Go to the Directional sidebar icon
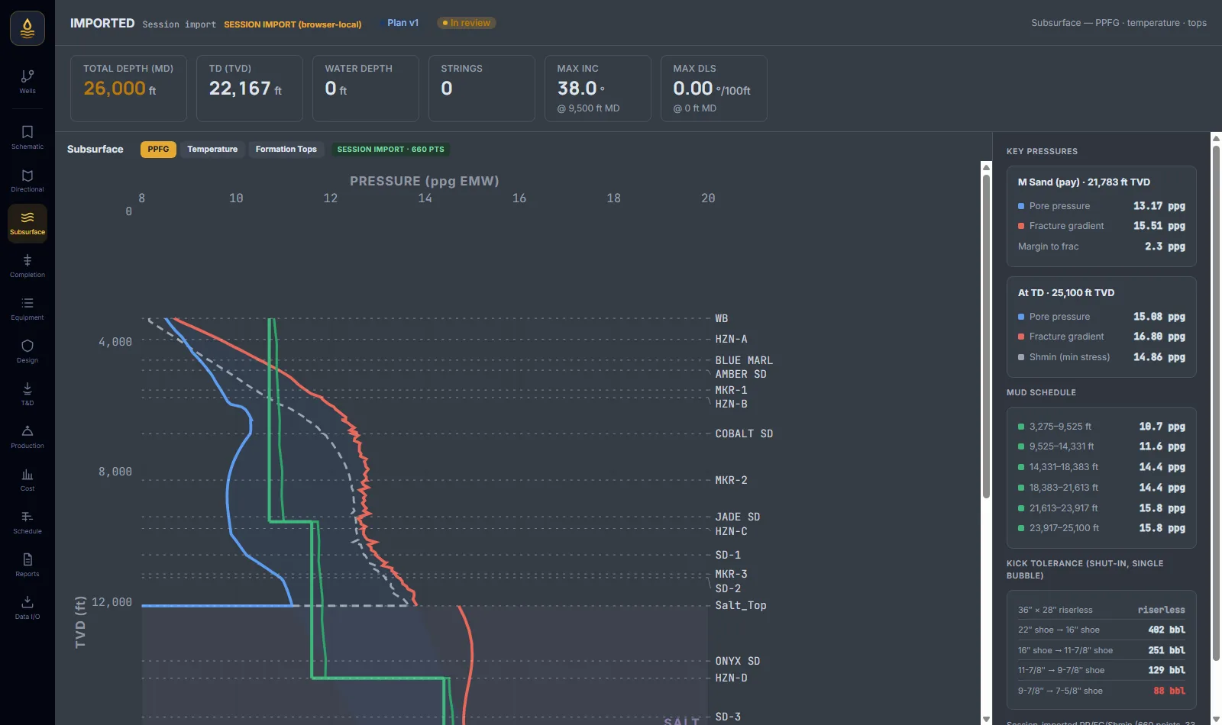The height and width of the screenshot is (725, 1222). coord(27,180)
